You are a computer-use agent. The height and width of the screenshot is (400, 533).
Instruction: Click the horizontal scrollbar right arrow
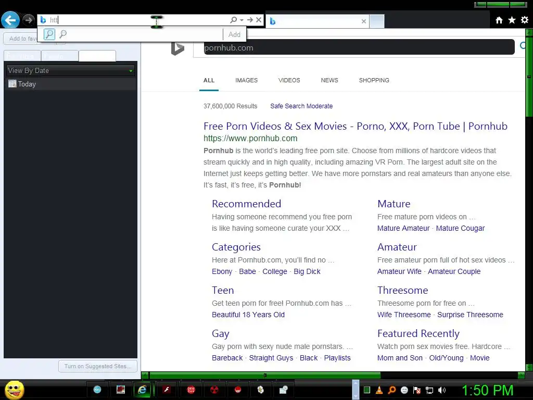(522, 375)
